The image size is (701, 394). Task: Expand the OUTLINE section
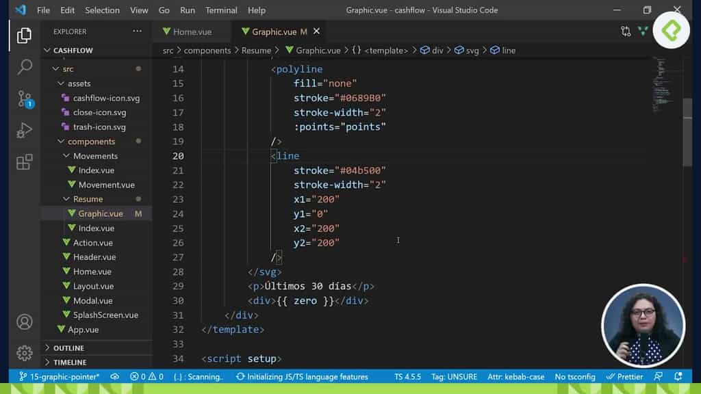point(71,347)
